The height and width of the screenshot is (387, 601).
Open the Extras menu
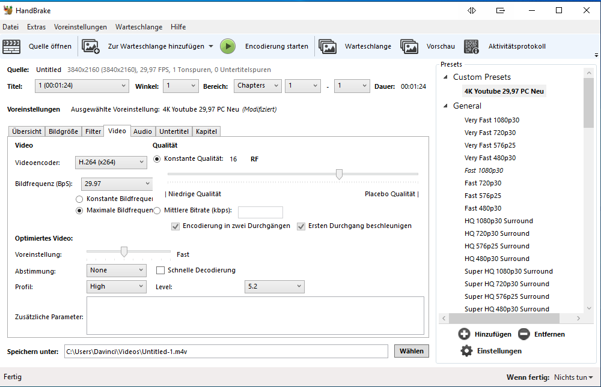coord(37,27)
